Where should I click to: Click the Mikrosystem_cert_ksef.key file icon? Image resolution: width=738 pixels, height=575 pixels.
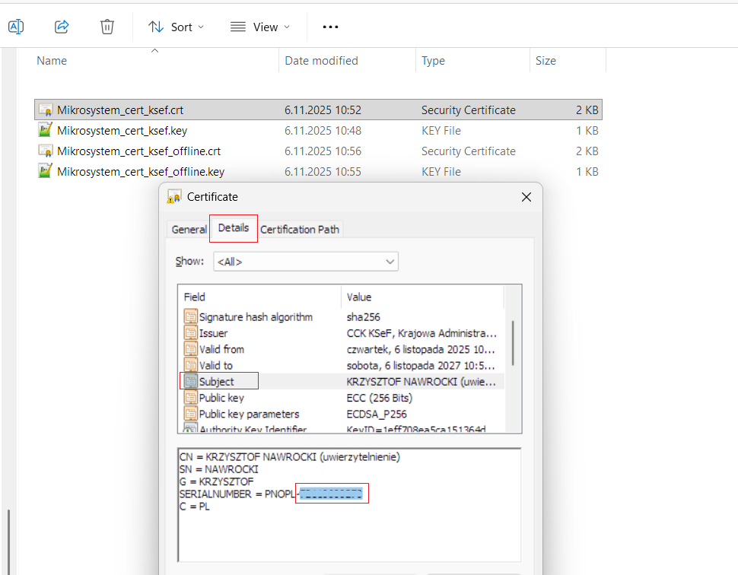(46, 131)
